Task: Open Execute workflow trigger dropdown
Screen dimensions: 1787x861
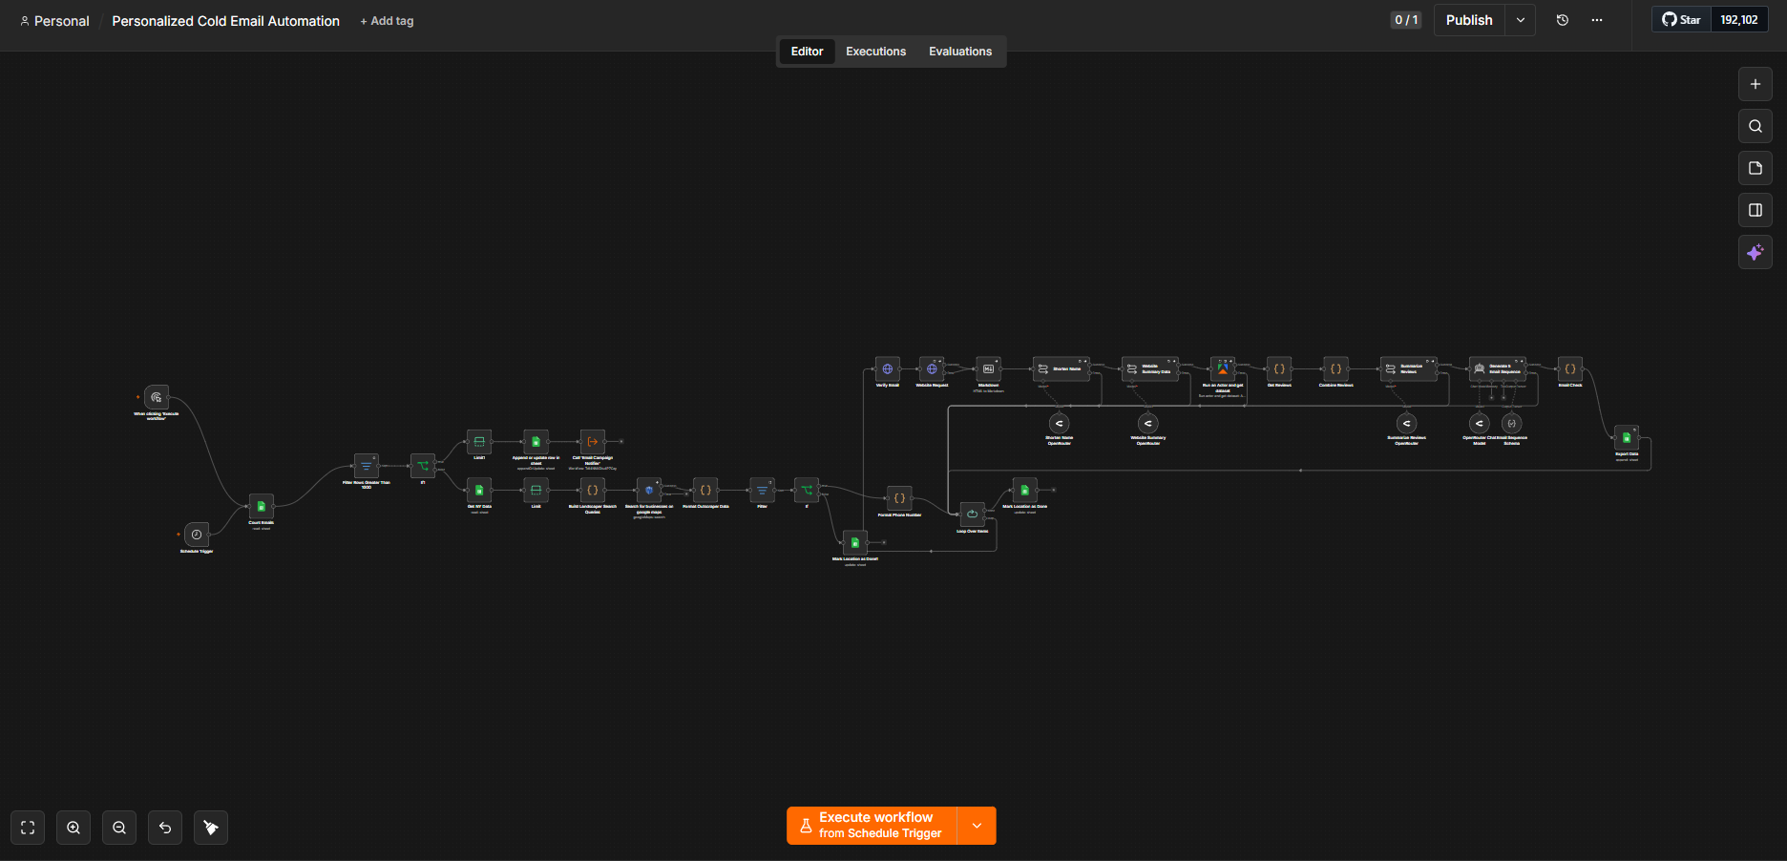Action: pos(977,826)
